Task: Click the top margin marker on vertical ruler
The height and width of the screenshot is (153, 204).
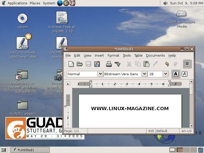Action: (66, 106)
